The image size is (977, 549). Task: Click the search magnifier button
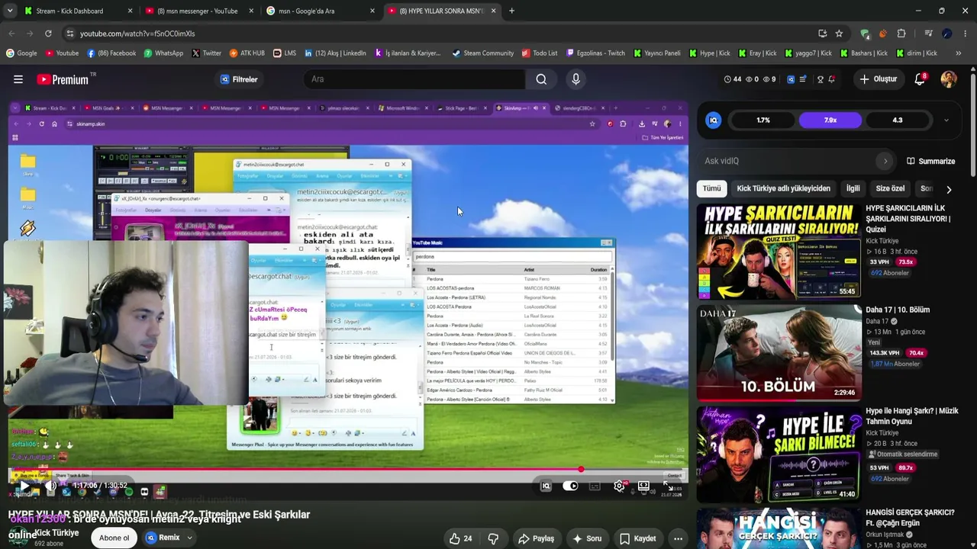click(541, 79)
